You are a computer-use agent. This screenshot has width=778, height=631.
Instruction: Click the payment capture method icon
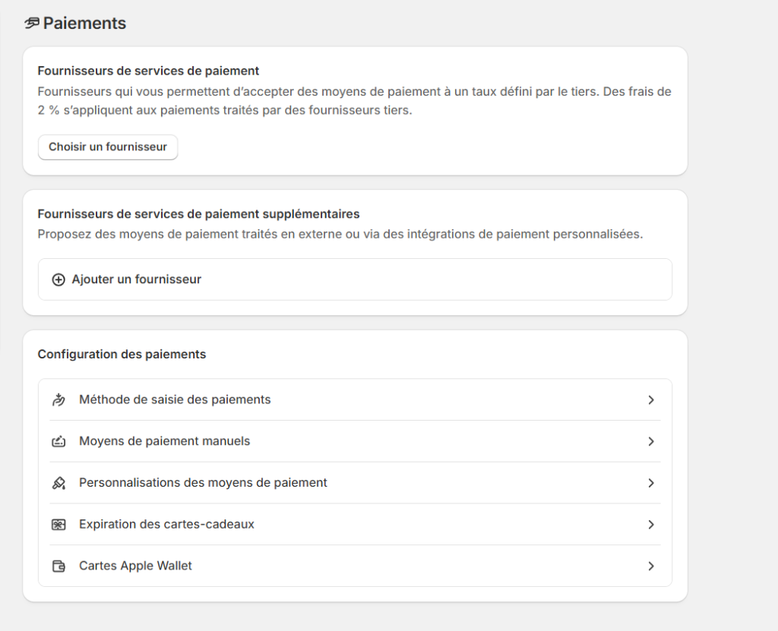pos(59,400)
